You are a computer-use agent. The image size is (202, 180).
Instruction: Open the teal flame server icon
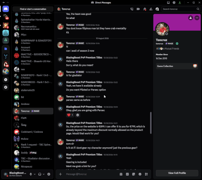(6, 33)
